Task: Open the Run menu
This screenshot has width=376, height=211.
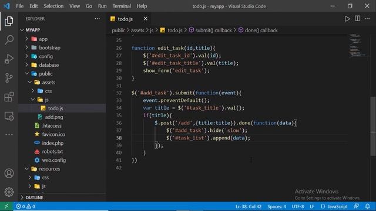Action: click(102, 6)
